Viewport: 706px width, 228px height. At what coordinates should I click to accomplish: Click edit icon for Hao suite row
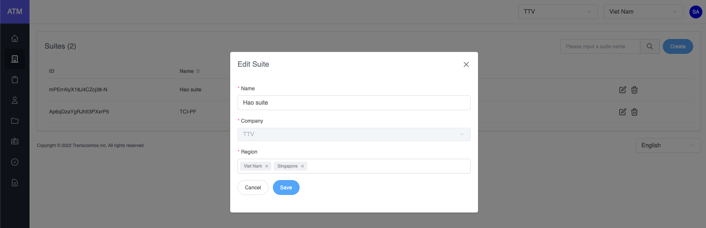point(622,90)
